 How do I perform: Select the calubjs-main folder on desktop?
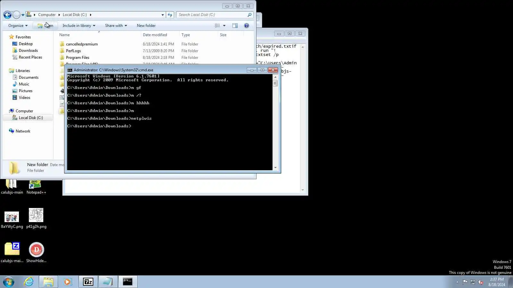tap(12, 187)
